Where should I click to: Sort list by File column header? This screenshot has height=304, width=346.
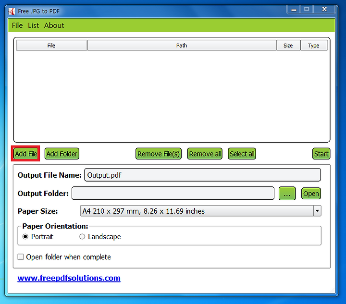point(51,46)
